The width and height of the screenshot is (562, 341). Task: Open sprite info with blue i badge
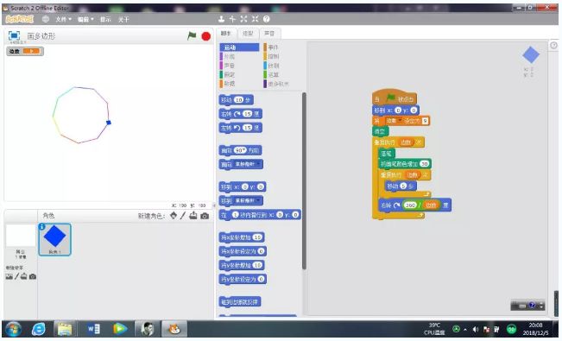42,227
